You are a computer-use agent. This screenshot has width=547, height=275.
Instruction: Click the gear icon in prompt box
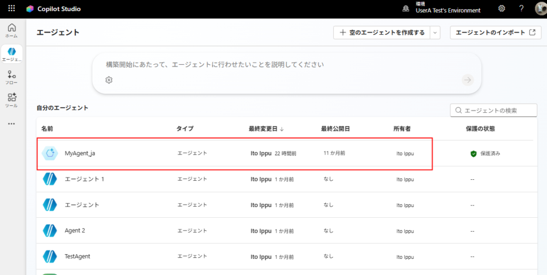tap(109, 80)
